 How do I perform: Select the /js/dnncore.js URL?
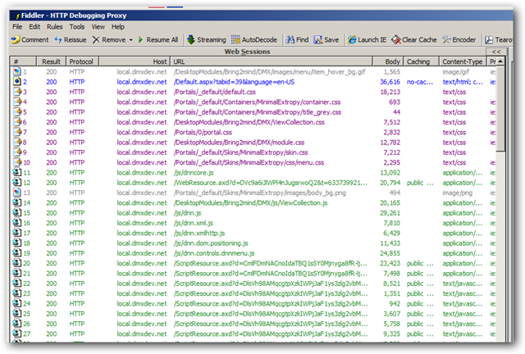click(194, 173)
